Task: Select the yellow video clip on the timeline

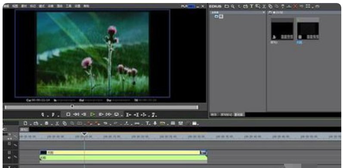Action: point(124,152)
